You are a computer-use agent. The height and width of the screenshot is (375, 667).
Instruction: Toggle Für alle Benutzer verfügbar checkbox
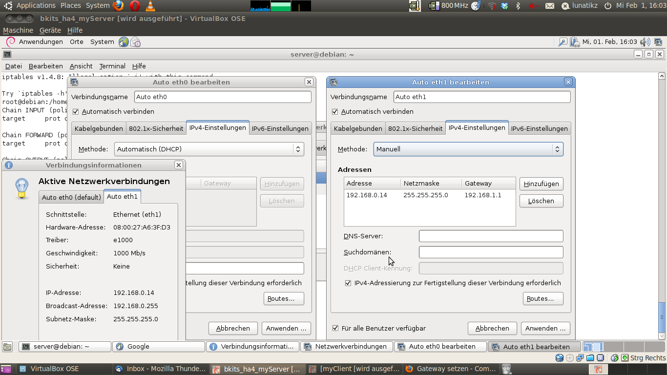pos(335,328)
